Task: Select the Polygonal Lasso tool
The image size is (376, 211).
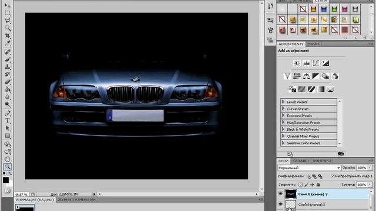Action: point(8,21)
